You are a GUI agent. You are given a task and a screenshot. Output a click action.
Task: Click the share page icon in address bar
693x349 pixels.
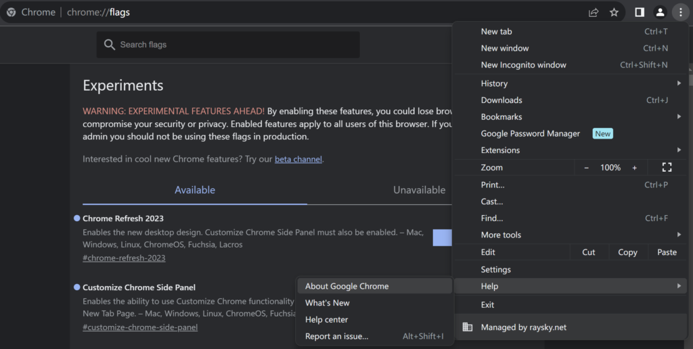pyautogui.click(x=594, y=12)
